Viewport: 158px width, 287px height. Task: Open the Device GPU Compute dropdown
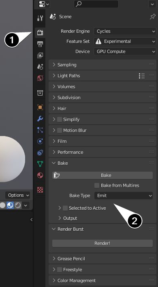tap(125, 52)
